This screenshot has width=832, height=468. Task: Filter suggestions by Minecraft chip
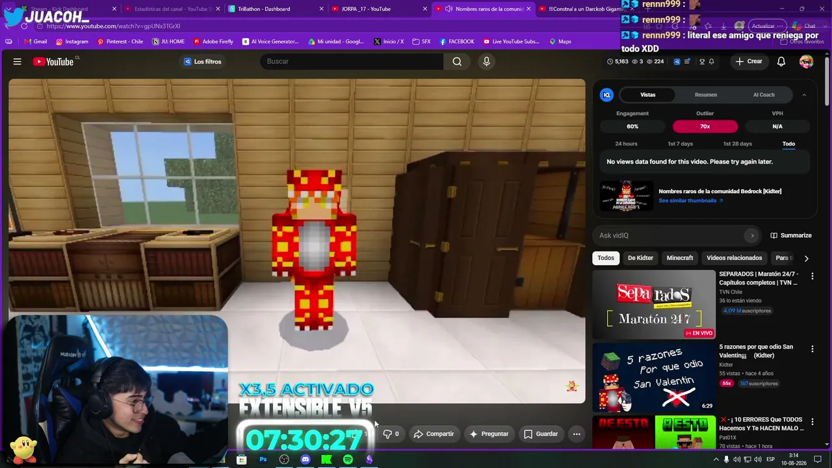click(680, 258)
